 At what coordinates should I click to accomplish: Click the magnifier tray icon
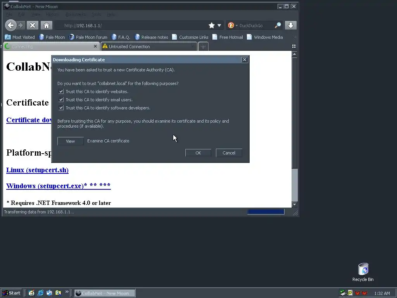(350, 293)
